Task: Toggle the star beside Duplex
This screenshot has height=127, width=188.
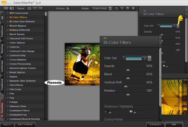Action: pos(8,77)
